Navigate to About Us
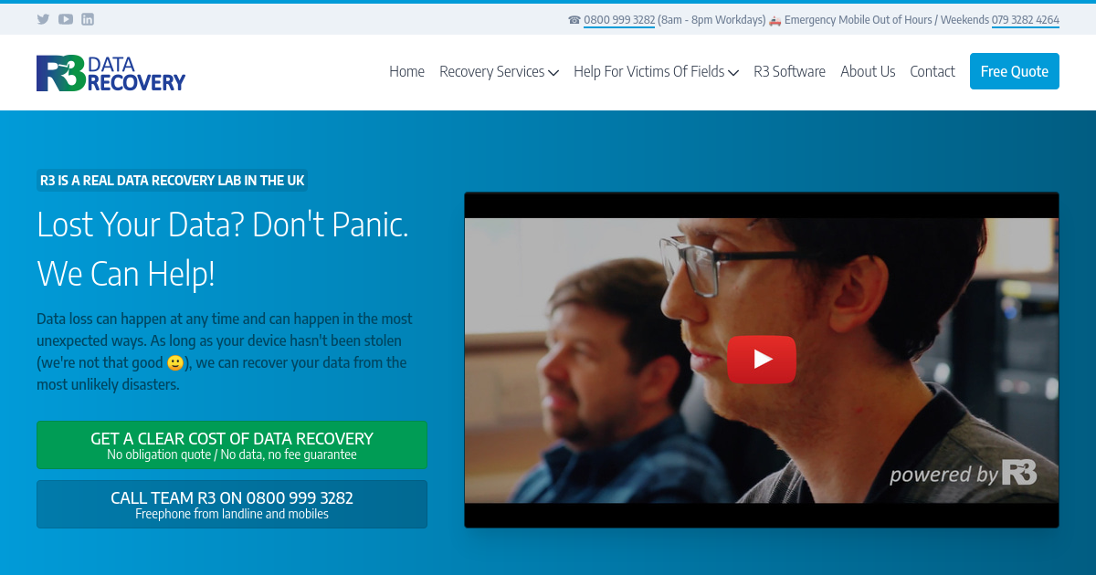This screenshot has width=1096, height=575. (x=868, y=71)
